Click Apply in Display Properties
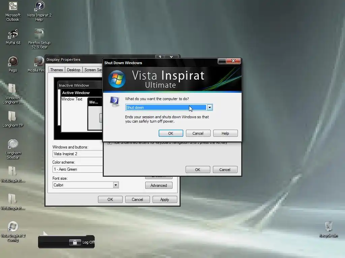 [x=164, y=200]
